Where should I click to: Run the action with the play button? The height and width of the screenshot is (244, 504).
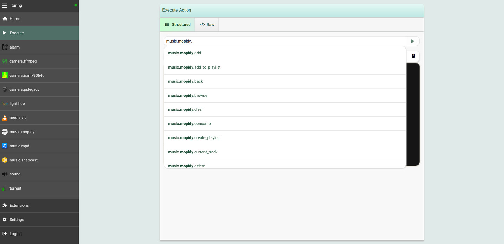412,41
